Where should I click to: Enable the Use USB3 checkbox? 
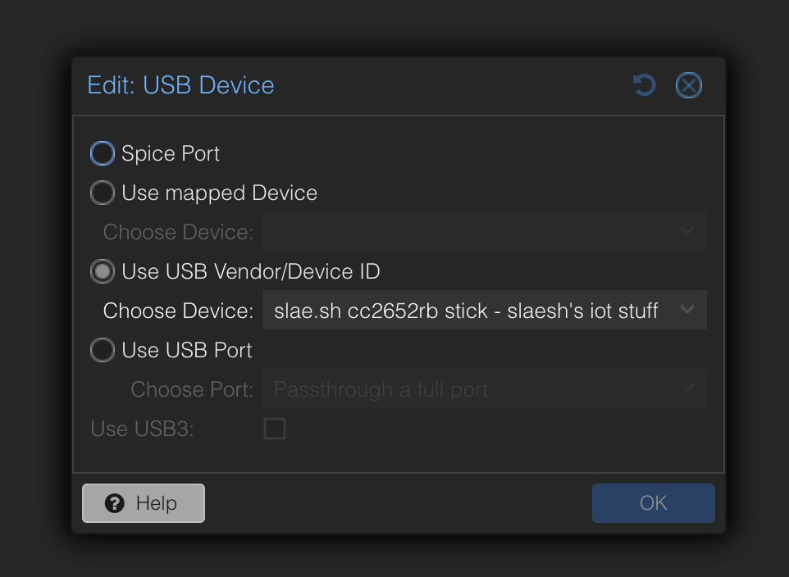click(x=275, y=429)
